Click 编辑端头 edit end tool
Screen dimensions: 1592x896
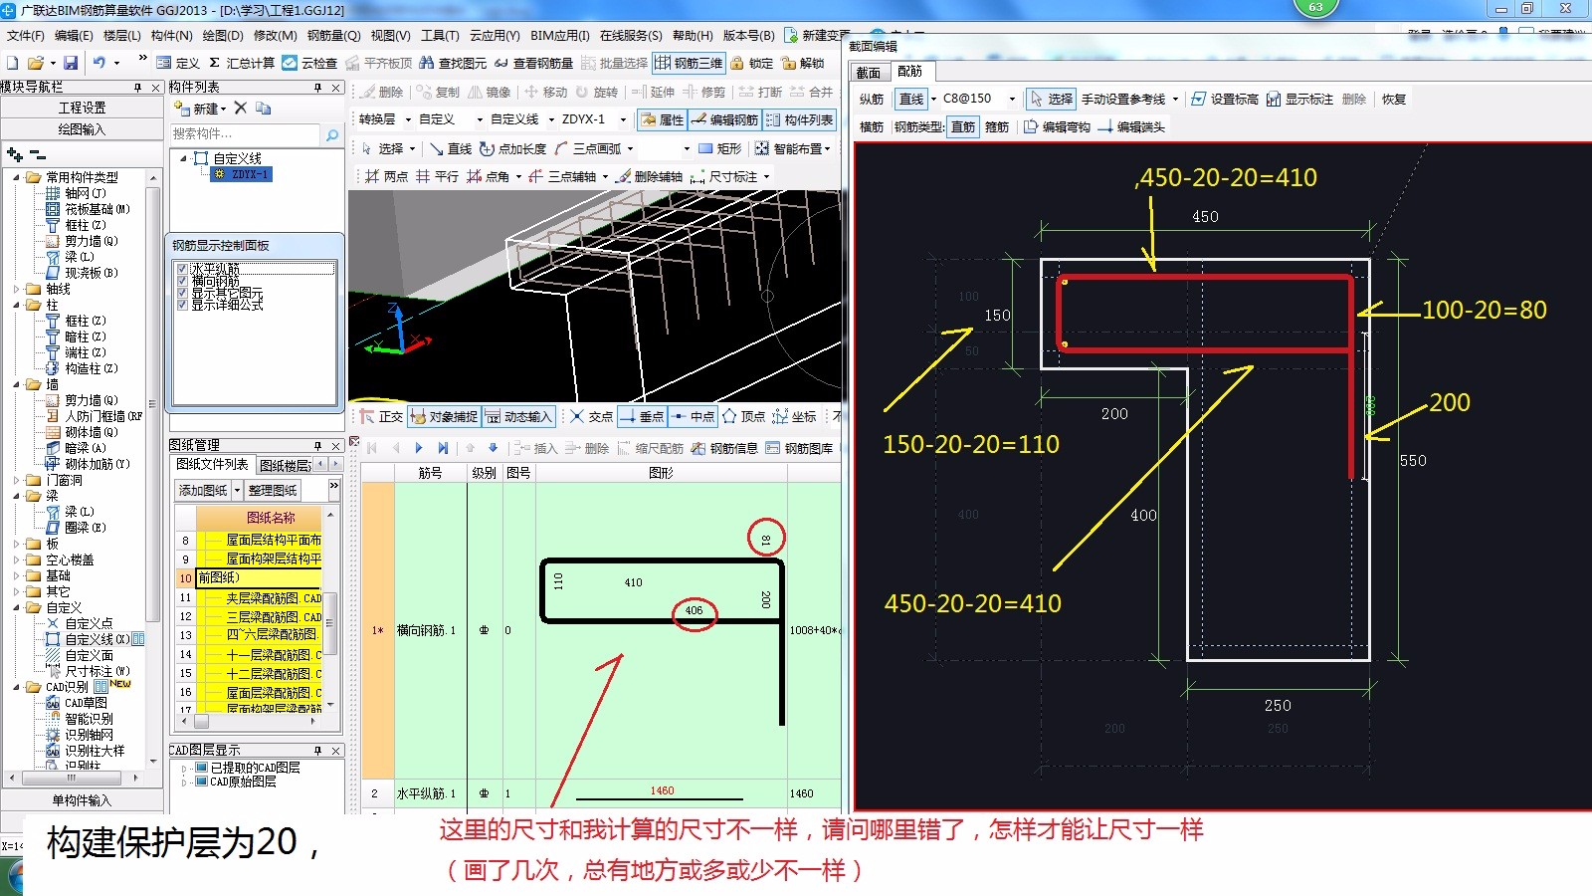[1131, 126]
